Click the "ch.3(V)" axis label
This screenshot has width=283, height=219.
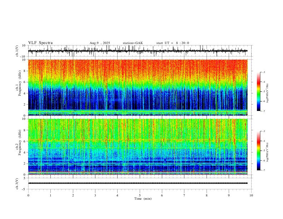(x=17, y=184)
